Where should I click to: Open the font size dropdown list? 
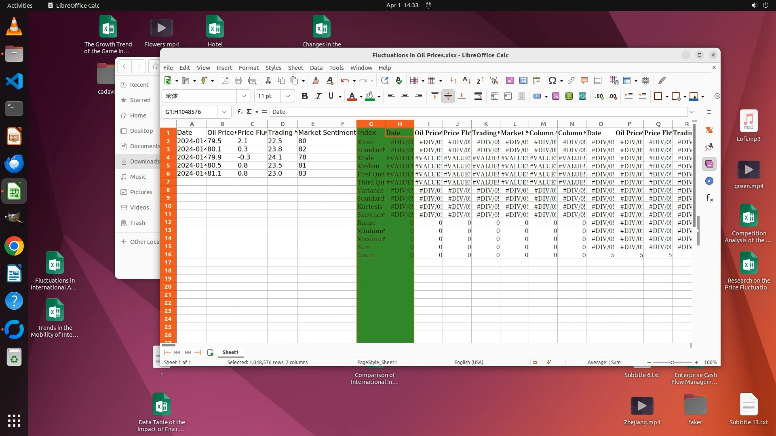click(287, 96)
